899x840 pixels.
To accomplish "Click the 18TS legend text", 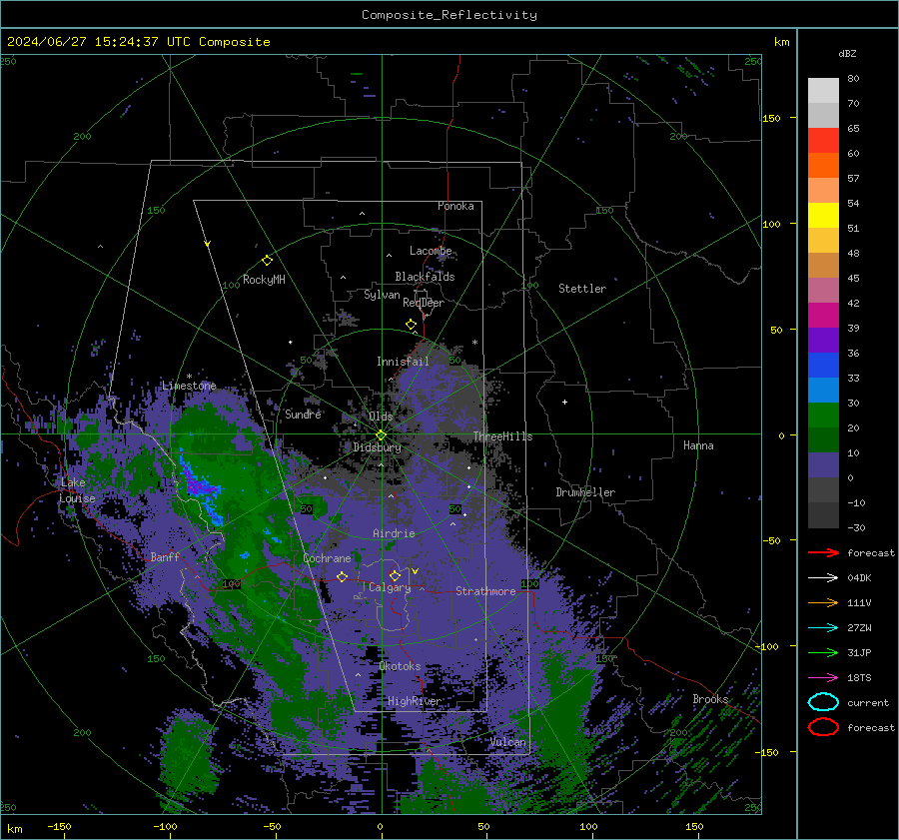I will tap(859, 677).
